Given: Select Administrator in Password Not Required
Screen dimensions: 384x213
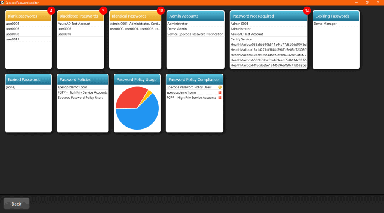Looking at the screenshot, I should [x=268, y=29].
